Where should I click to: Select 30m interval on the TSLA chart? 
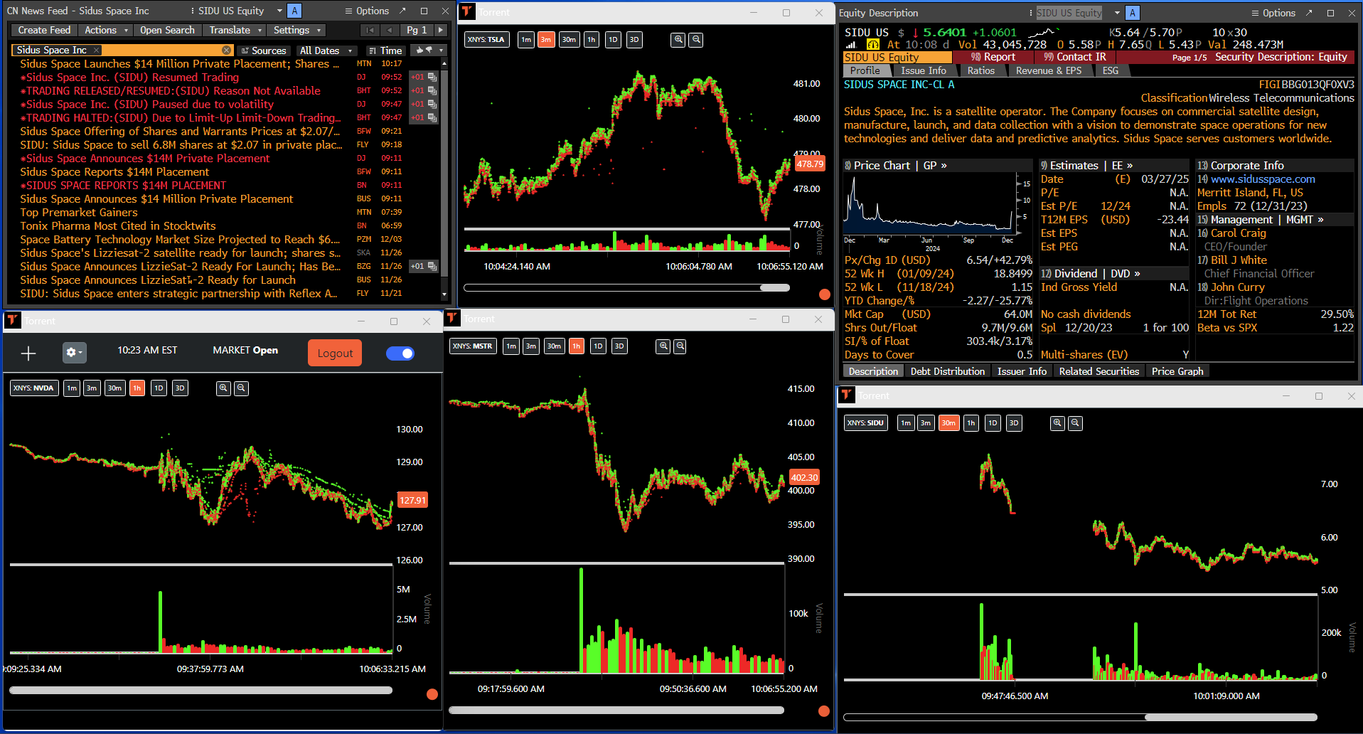(569, 40)
